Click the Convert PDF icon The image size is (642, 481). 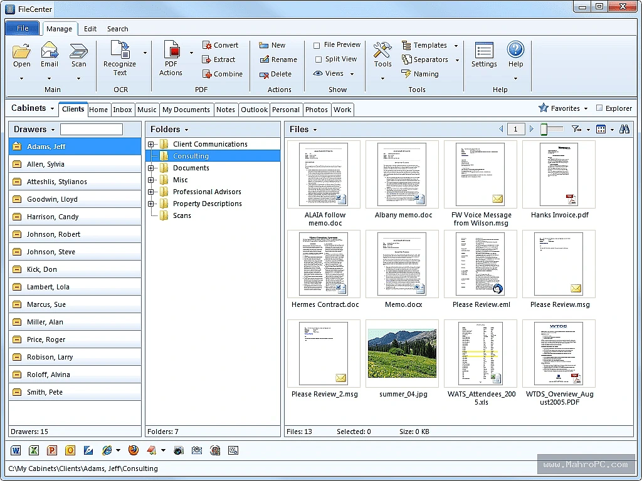pos(207,45)
